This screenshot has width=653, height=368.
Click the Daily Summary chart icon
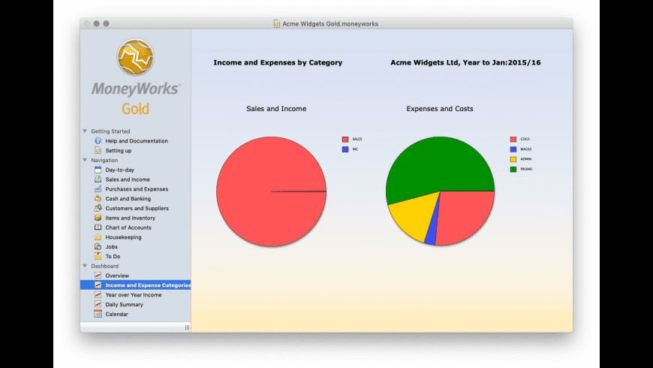point(98,304)
